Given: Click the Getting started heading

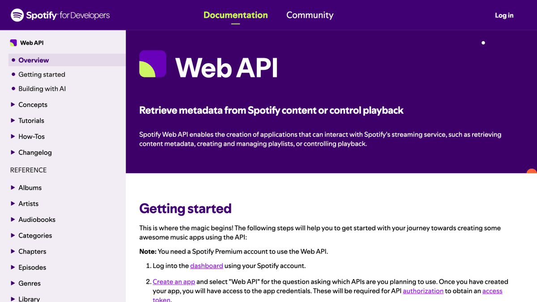Looking at the screenshot, I should point(185,208).
